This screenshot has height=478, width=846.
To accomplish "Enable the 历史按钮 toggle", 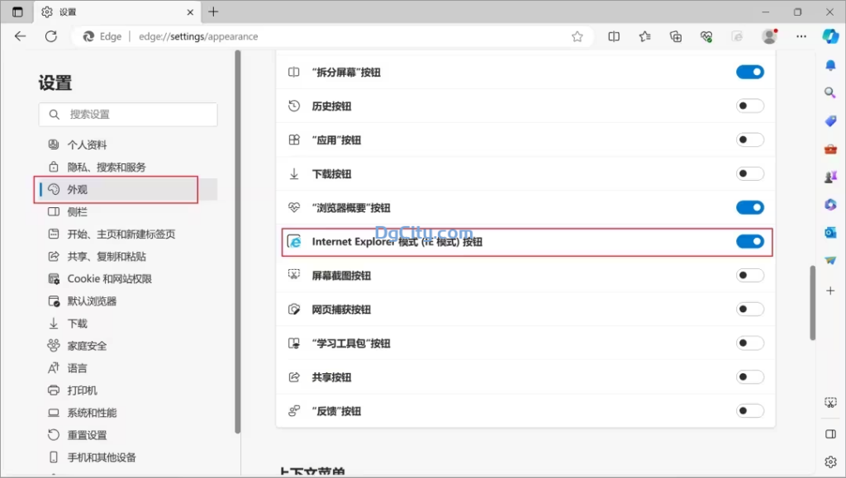I will (x=750, y=106).
